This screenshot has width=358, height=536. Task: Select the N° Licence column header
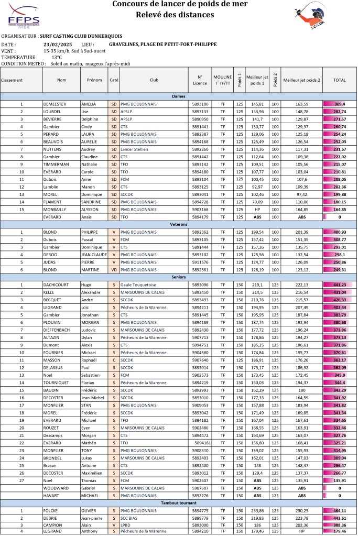click(200, 80)
